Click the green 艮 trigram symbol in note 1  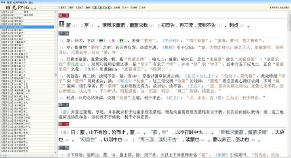(x=122, y=41)
